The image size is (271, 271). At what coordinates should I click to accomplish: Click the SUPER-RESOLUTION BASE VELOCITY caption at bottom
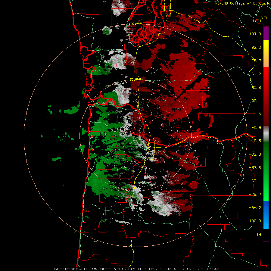[x=137, y=269]
